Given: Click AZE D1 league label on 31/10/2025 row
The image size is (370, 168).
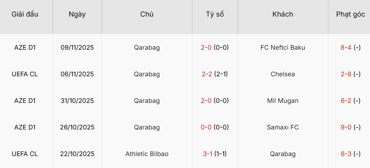Looking at the screenshot, I should (25, 101).
